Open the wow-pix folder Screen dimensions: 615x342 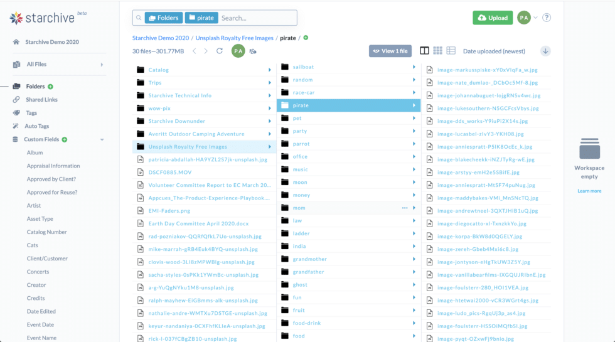coord(159,108)
